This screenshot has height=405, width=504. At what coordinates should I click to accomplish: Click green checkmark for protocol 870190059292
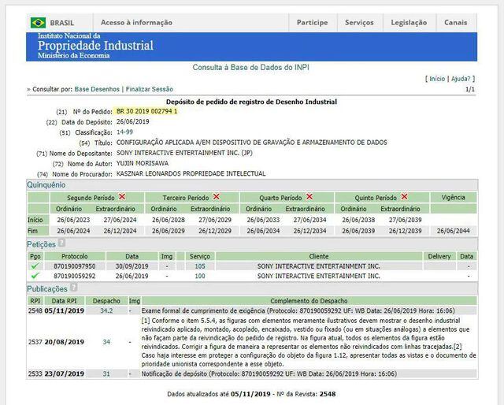[x=35, y=277]
